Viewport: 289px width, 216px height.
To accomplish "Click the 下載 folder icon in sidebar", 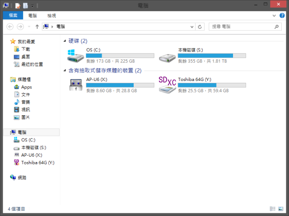I will click(17, 49).
